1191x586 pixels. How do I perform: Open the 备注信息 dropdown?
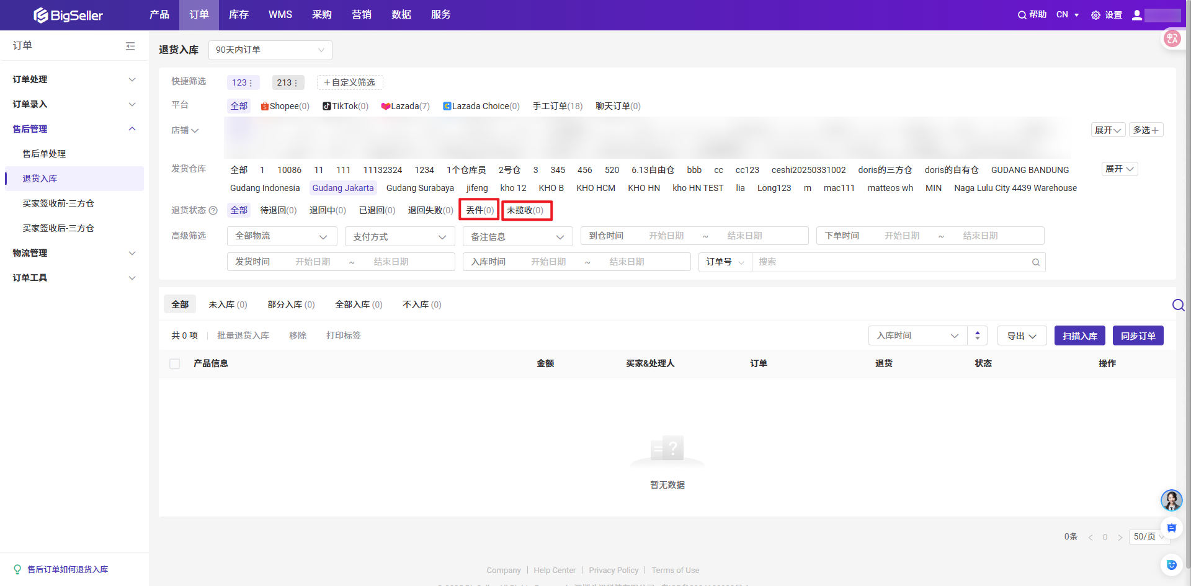(x=518, y=236)
